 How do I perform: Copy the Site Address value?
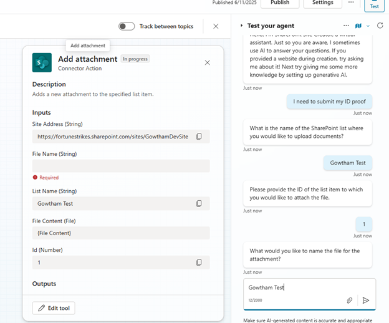[x=199, y=137]
